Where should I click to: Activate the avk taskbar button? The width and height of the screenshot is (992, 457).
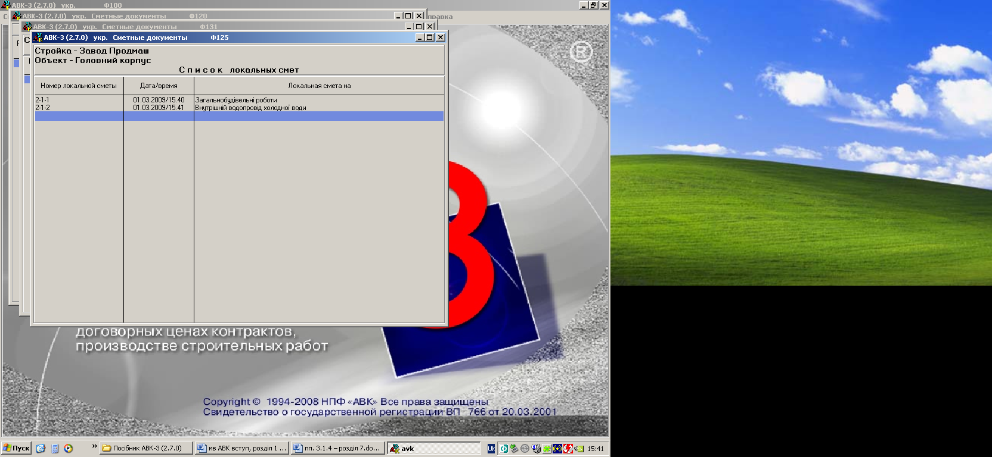(434, 448)
